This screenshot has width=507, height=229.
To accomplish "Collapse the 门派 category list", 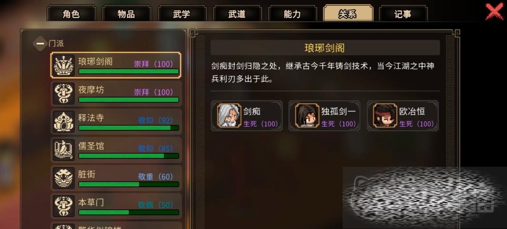I will (40, 44).
